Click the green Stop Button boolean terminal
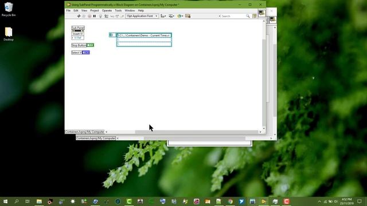The height and width of the screenshot is (206, 367). [91, 45]
